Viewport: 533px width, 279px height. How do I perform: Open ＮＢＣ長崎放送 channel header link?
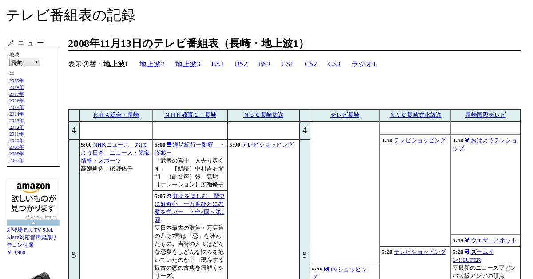click(263, 115)
